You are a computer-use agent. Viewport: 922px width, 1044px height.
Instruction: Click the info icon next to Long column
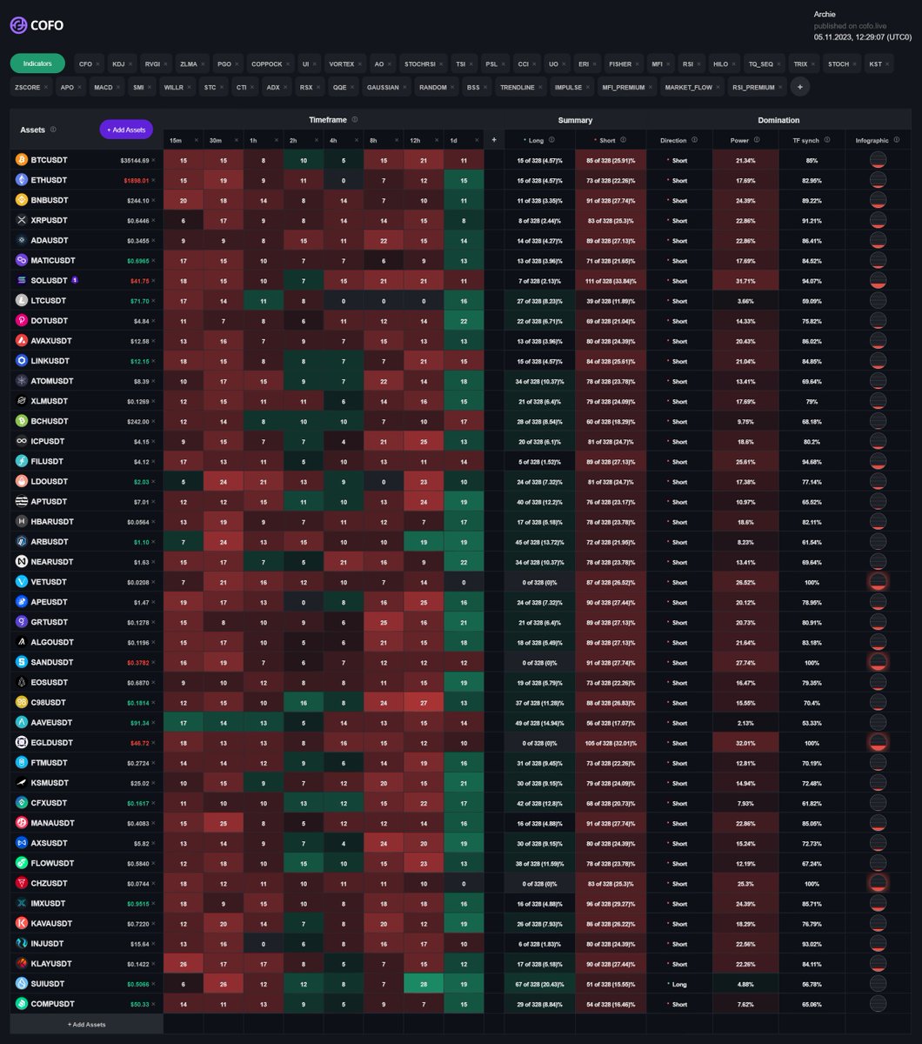point(551,140)
